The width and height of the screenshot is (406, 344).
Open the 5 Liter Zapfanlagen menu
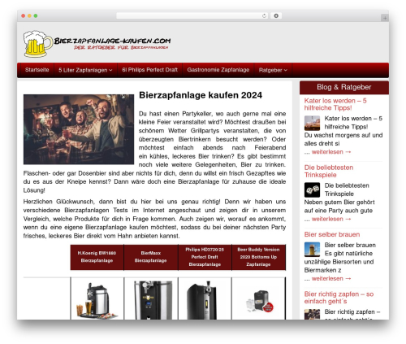click(85, 70)
